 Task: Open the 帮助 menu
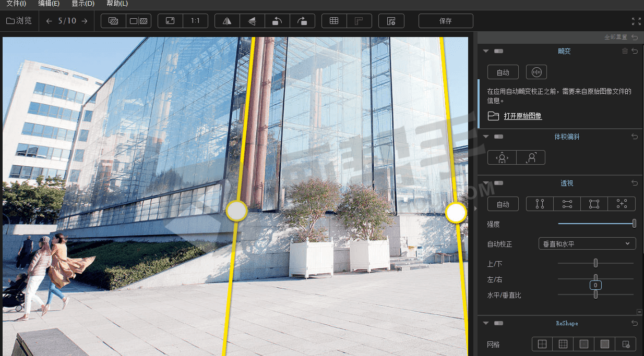coord(117,4)
